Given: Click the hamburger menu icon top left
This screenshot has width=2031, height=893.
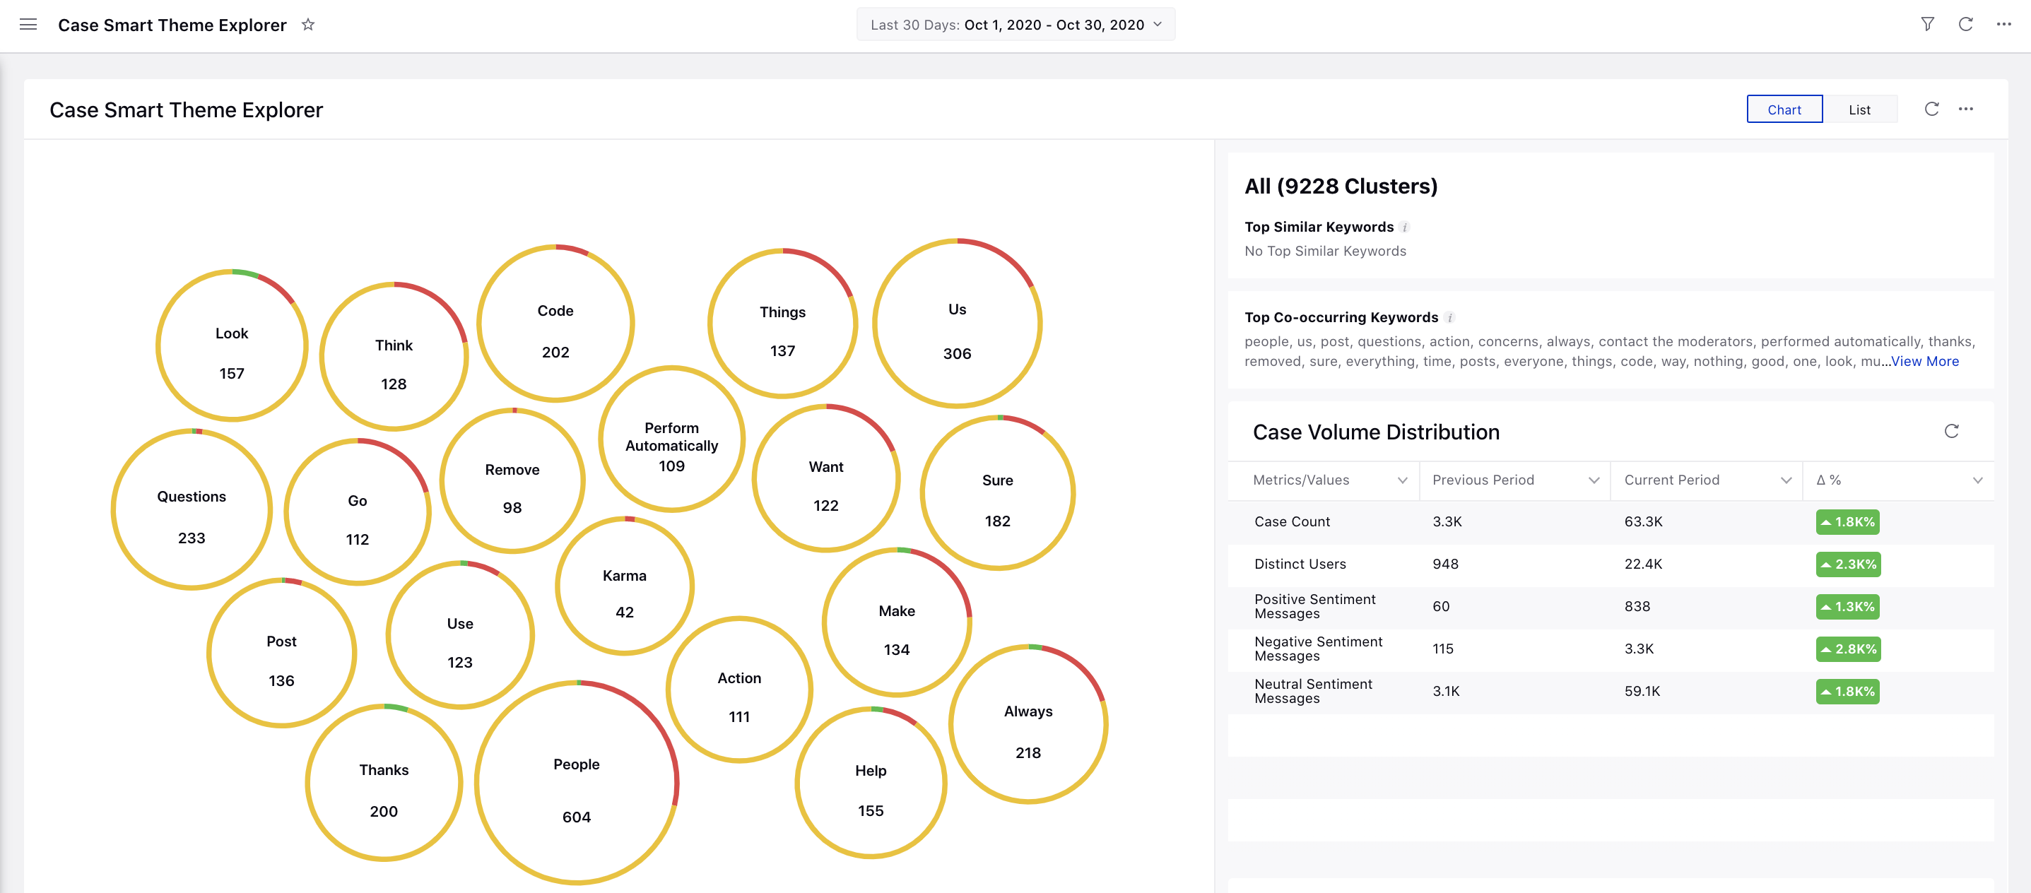Looking at the screenshot, I should click(x=26, y=25).
